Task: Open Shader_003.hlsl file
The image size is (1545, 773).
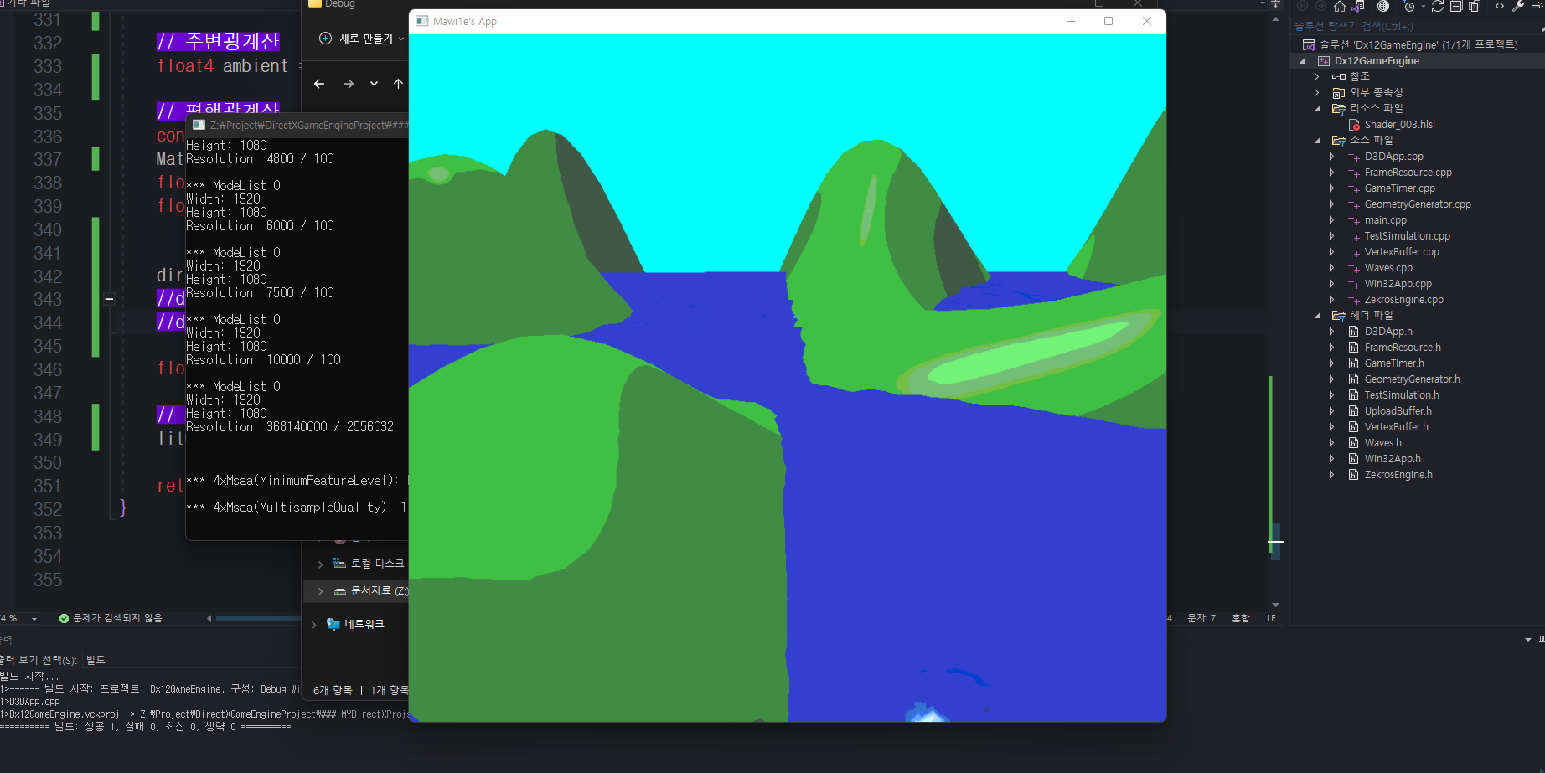Action: [x=1399, y=124]
